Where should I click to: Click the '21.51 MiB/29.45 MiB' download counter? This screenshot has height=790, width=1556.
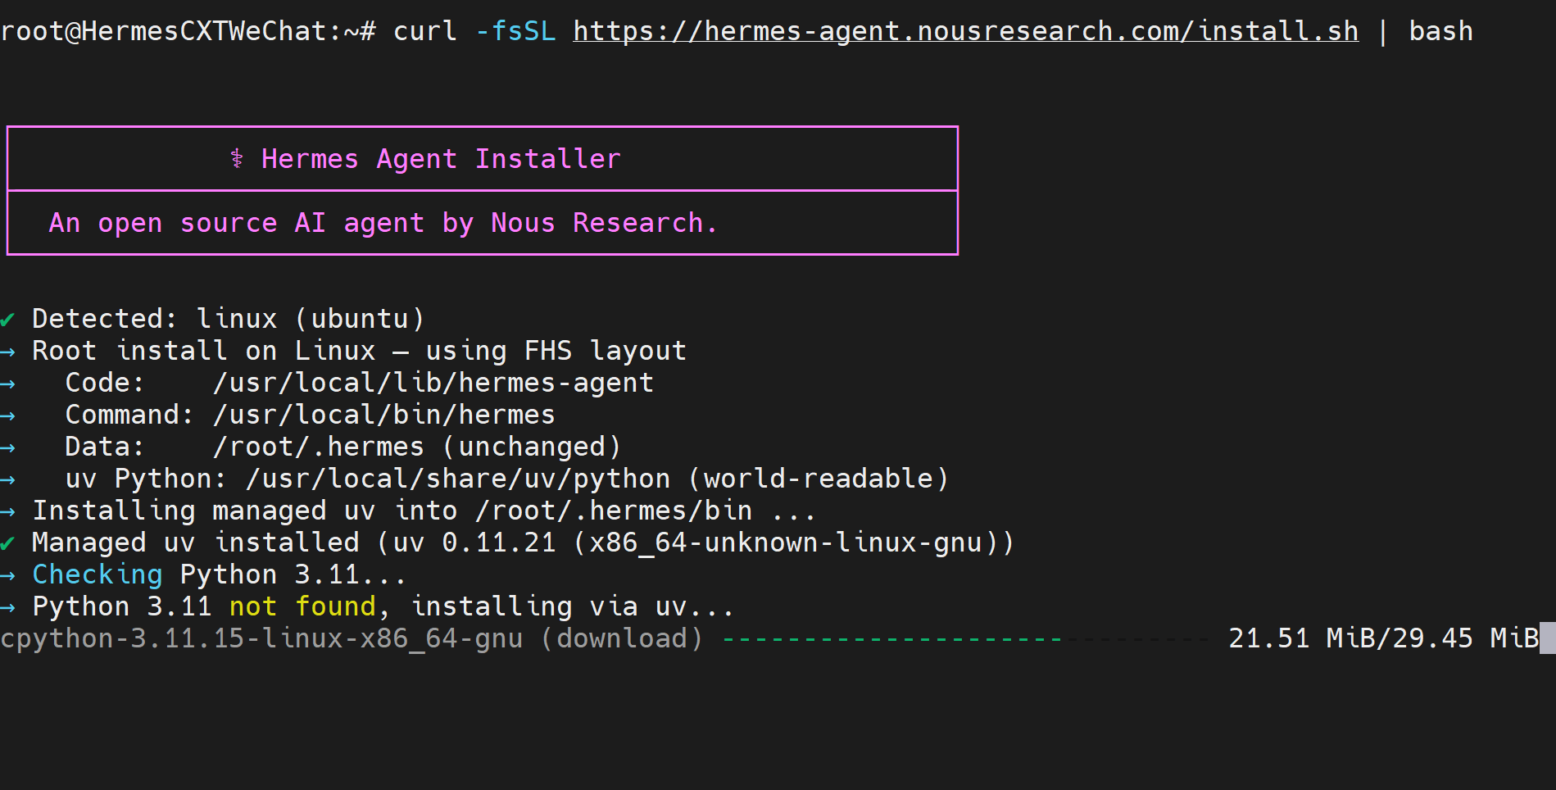[x=1383, y=638]
